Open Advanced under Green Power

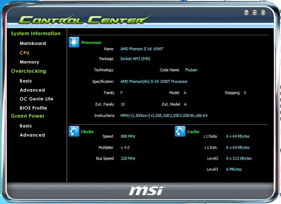coord(32,135)
